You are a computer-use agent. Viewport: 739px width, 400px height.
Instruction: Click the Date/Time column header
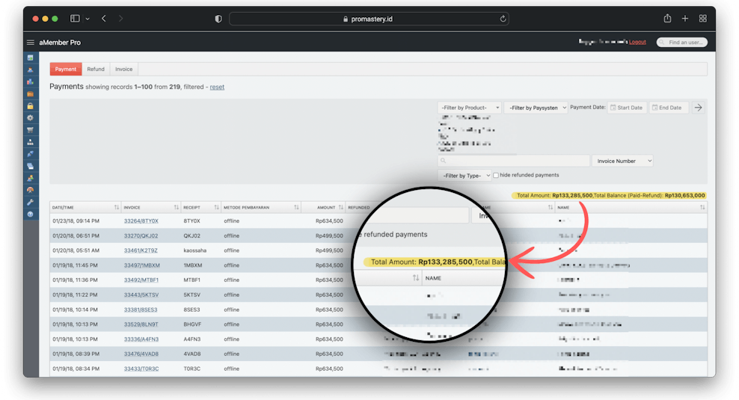point(85,207)
